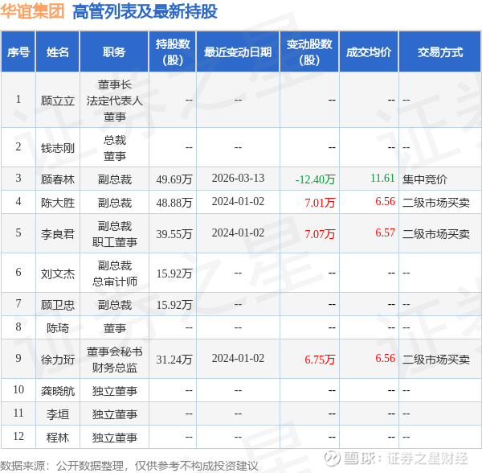
Task: Click row number 12
Action: pyautogui.click(x=18, y=436)
